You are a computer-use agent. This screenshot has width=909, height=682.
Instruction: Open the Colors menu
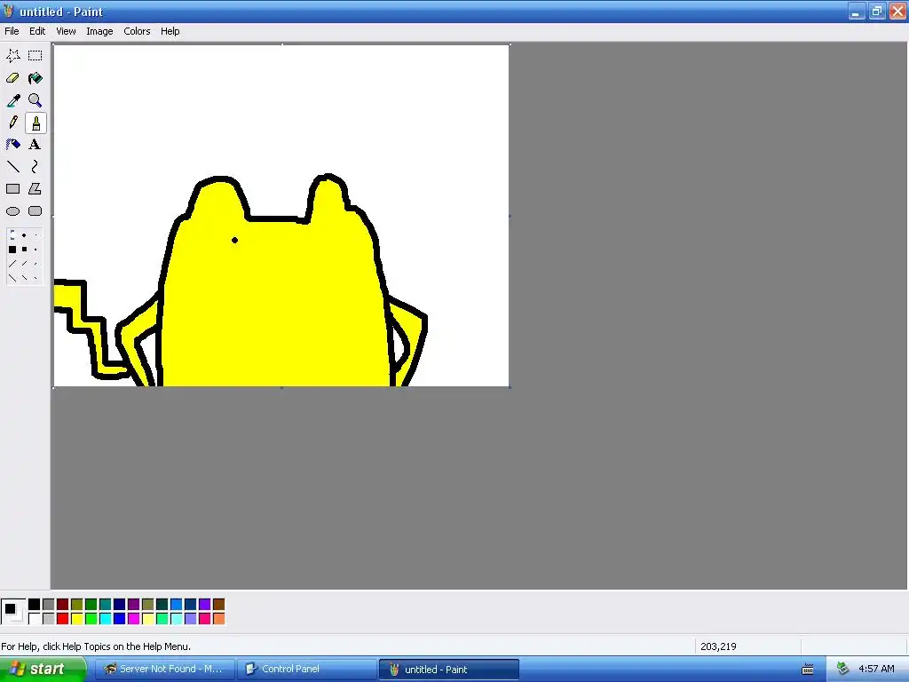(x=137, y=31)
